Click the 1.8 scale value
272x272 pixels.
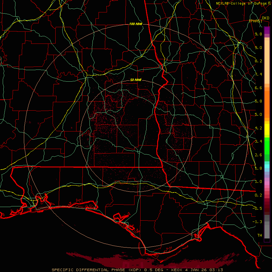point(258,168)
